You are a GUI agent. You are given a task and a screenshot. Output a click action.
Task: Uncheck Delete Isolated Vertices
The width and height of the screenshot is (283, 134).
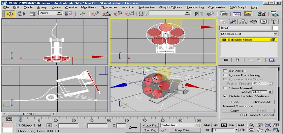click(x=225, y=96)
